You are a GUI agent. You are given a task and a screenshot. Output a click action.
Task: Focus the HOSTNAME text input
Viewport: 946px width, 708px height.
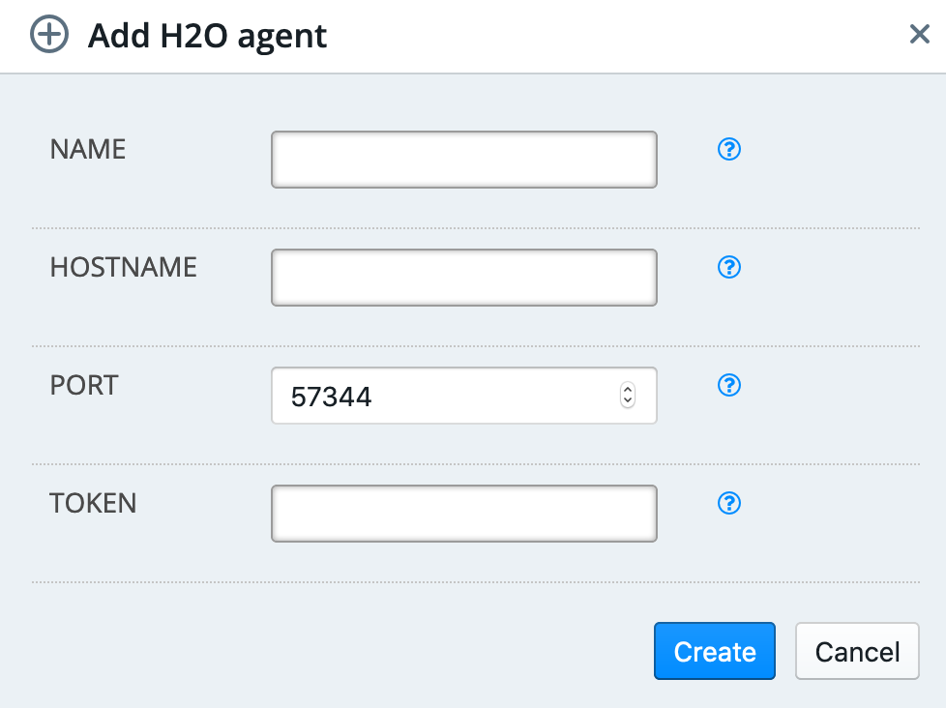(x=464, y=278)
